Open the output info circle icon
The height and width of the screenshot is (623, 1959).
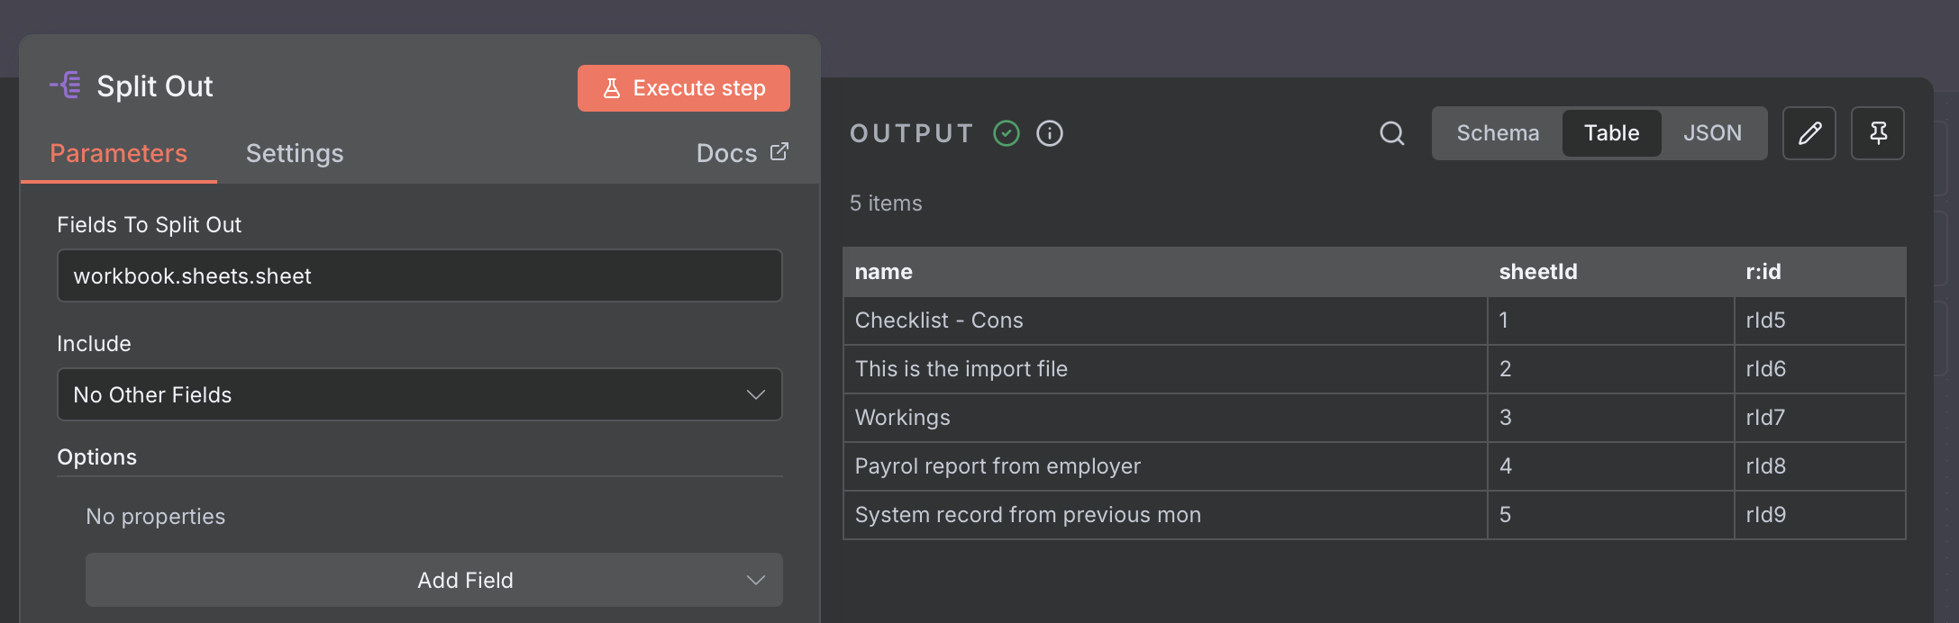1049,133
